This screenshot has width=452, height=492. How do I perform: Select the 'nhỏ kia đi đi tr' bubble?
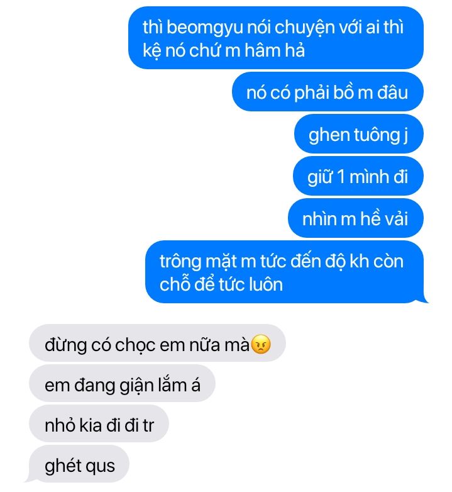99,423
